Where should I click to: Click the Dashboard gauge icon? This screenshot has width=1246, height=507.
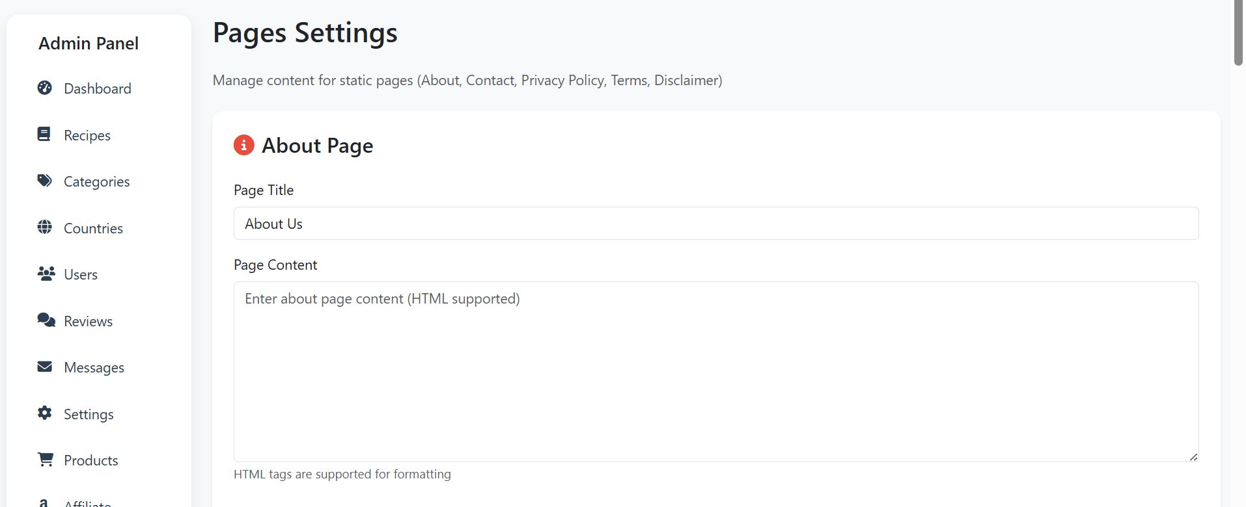44,88
